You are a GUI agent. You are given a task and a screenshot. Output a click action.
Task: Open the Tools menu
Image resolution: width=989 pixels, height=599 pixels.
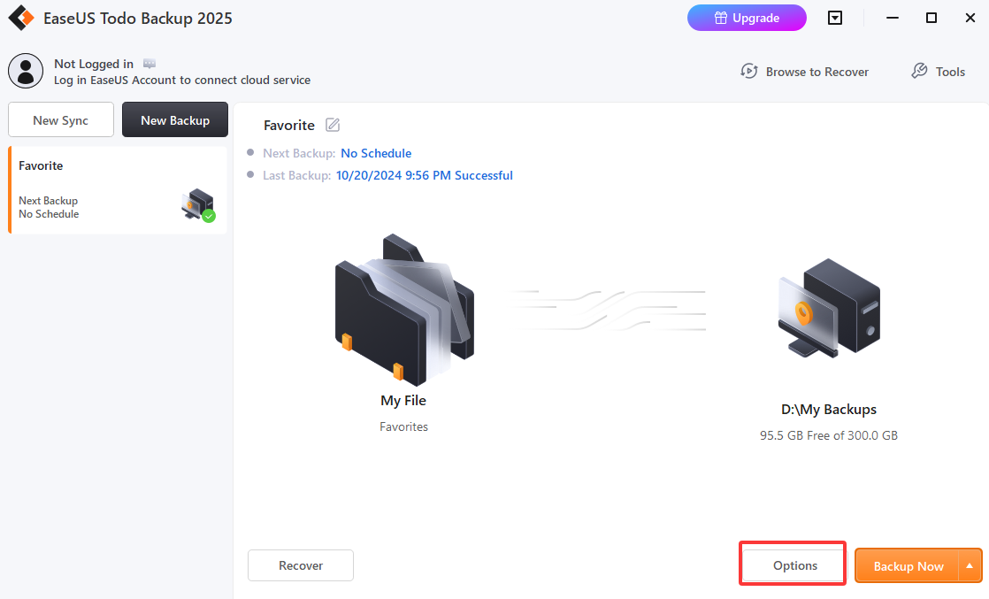click(938, 72)
